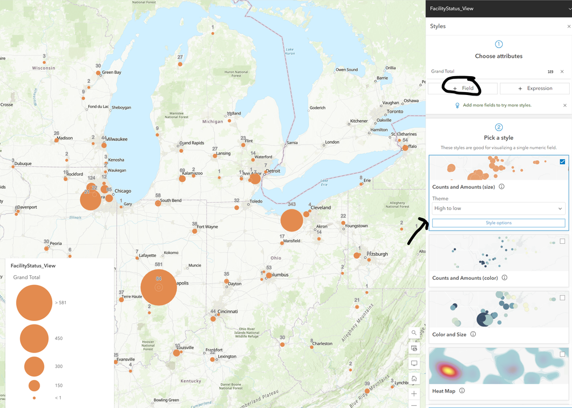Check Counts and Amounts (color) checkbox
572x408 pixels.
562,241
